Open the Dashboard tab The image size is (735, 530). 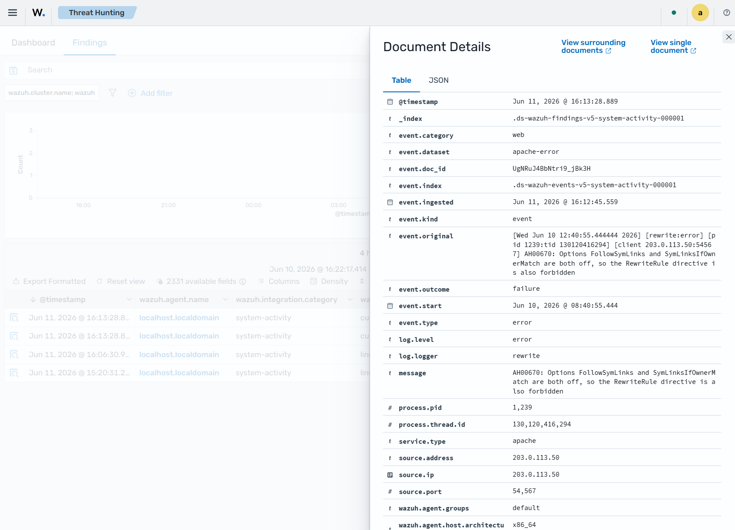[33, 42]
